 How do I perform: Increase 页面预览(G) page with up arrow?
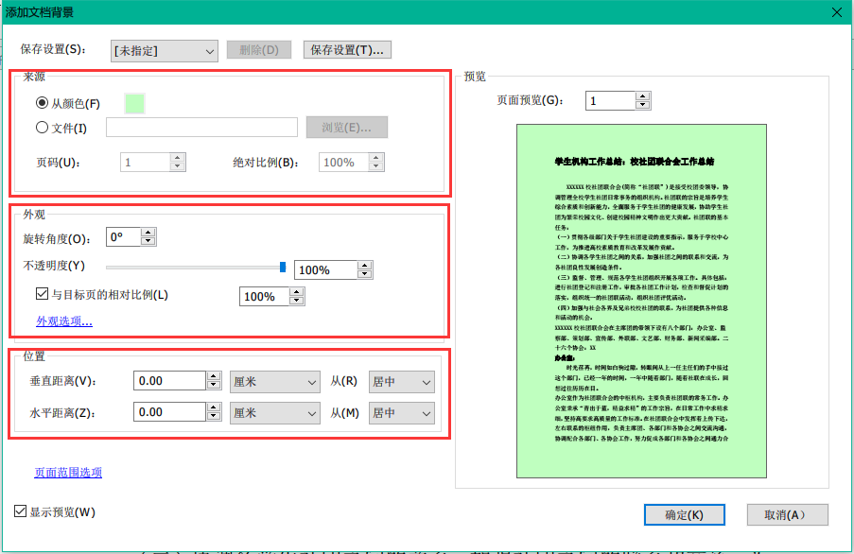click(643, 95)
